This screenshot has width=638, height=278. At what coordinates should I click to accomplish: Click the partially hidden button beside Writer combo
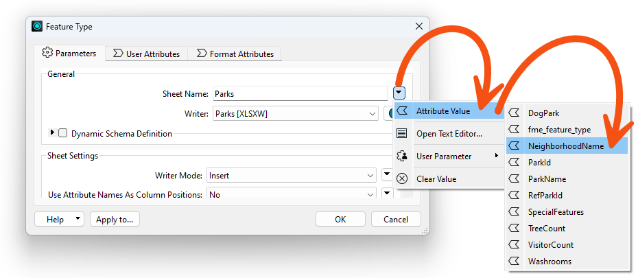[x=389, y=113]
